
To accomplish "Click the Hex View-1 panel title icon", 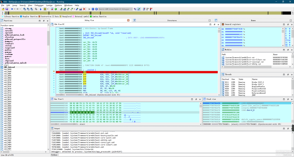I will [x=52, y=99].
